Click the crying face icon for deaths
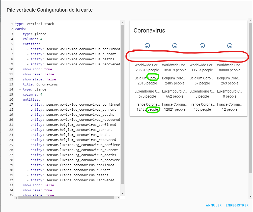The height and width of the screenshot is (212, 253). click(202, 46)
